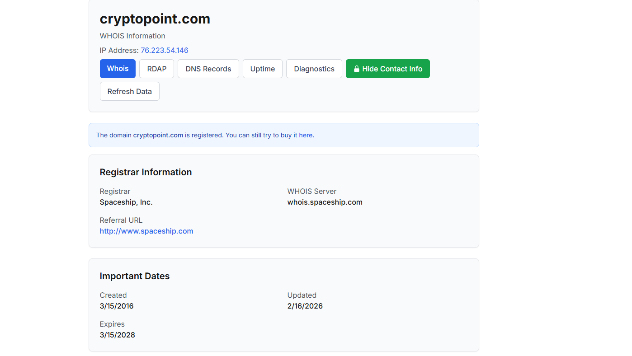Switch to the Whois tab
Viewport: 632px width, 356px height.
tap(118, 69)
